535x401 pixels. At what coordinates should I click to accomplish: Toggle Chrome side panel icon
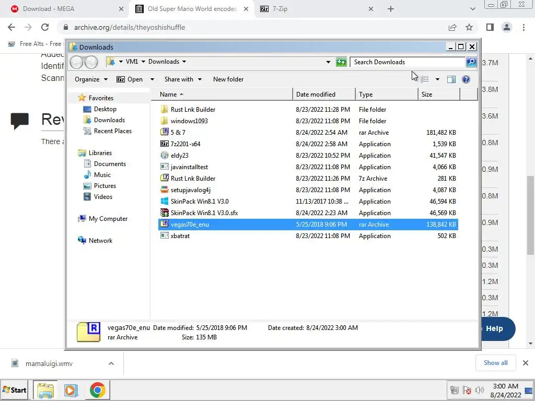490,27
